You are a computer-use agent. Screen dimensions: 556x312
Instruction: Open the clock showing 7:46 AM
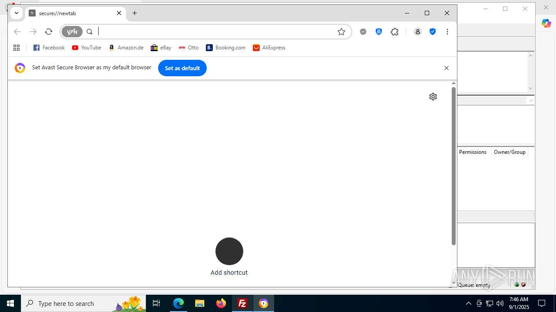tap(519, 303)
